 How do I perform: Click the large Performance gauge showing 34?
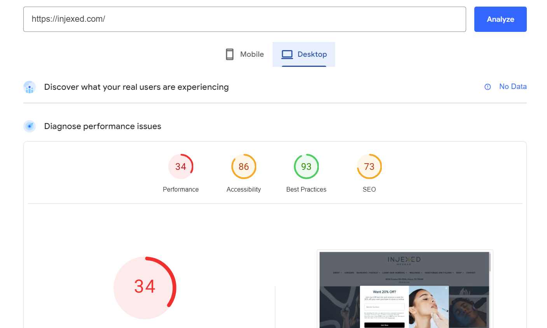click(x=145, y=288)
